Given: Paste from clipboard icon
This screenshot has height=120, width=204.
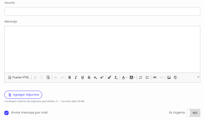Looking at the screenshot, I should point(48,77).
